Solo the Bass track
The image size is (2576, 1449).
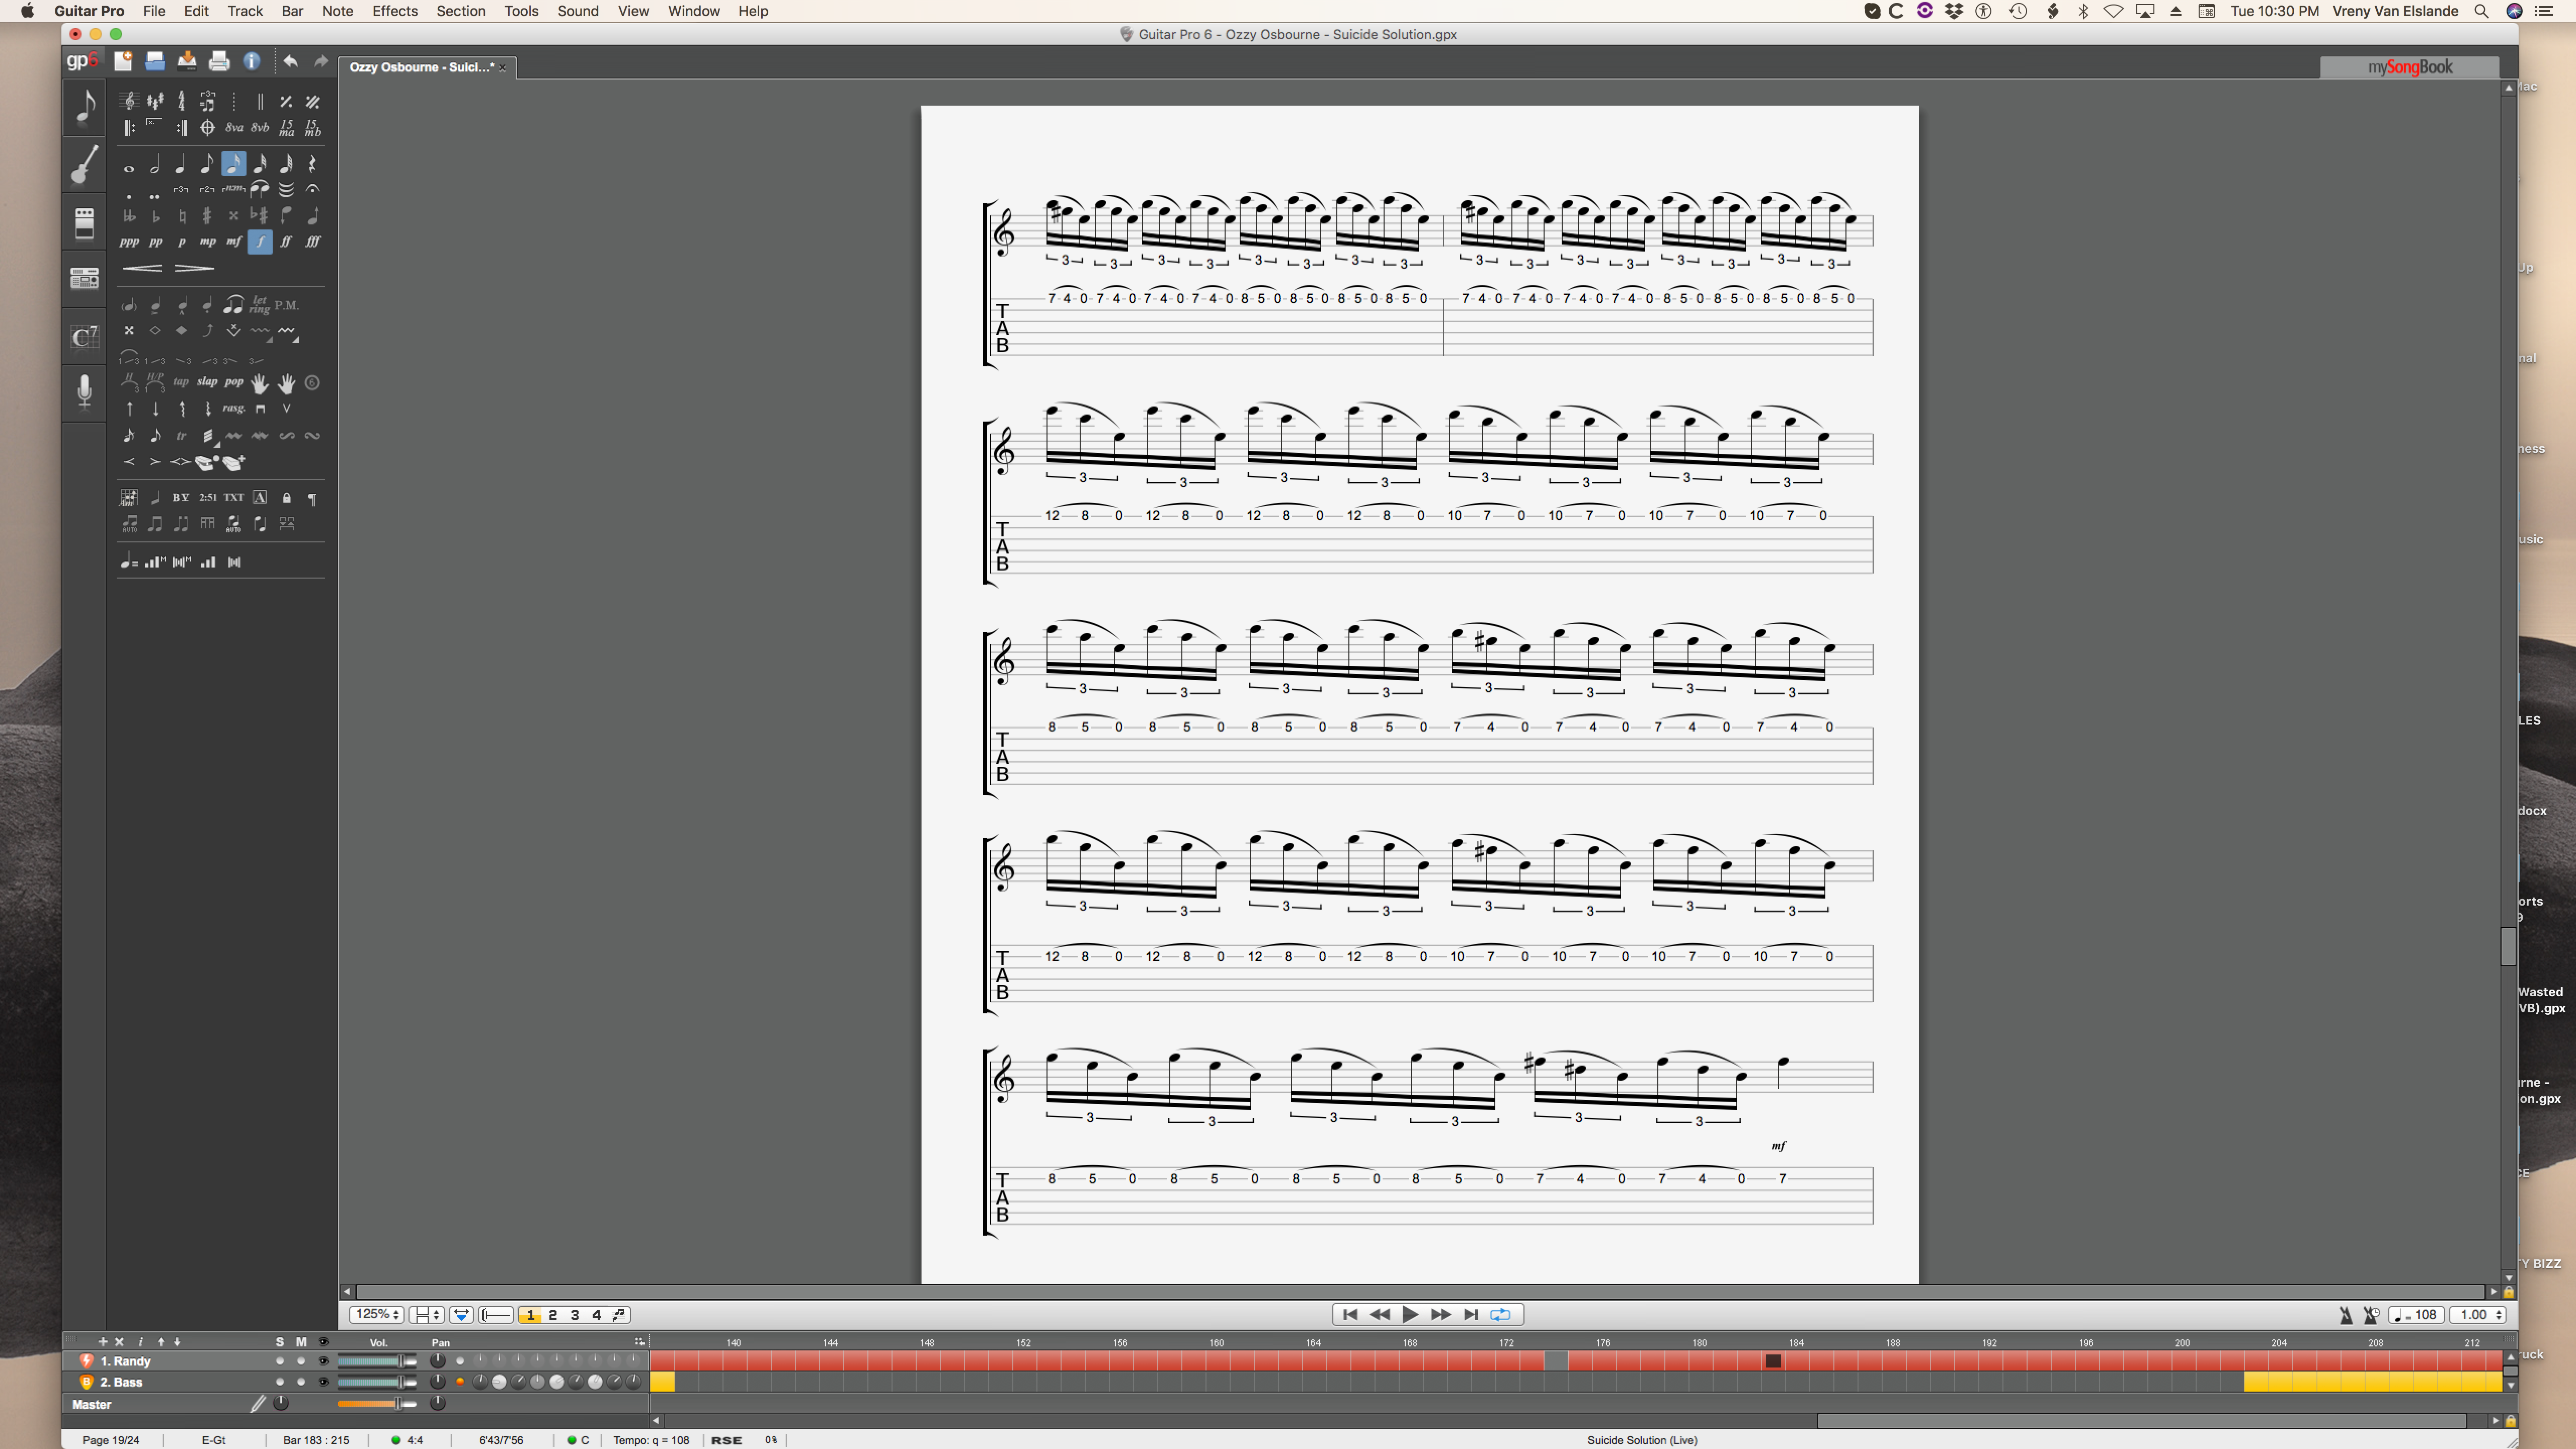(279, 1382)
